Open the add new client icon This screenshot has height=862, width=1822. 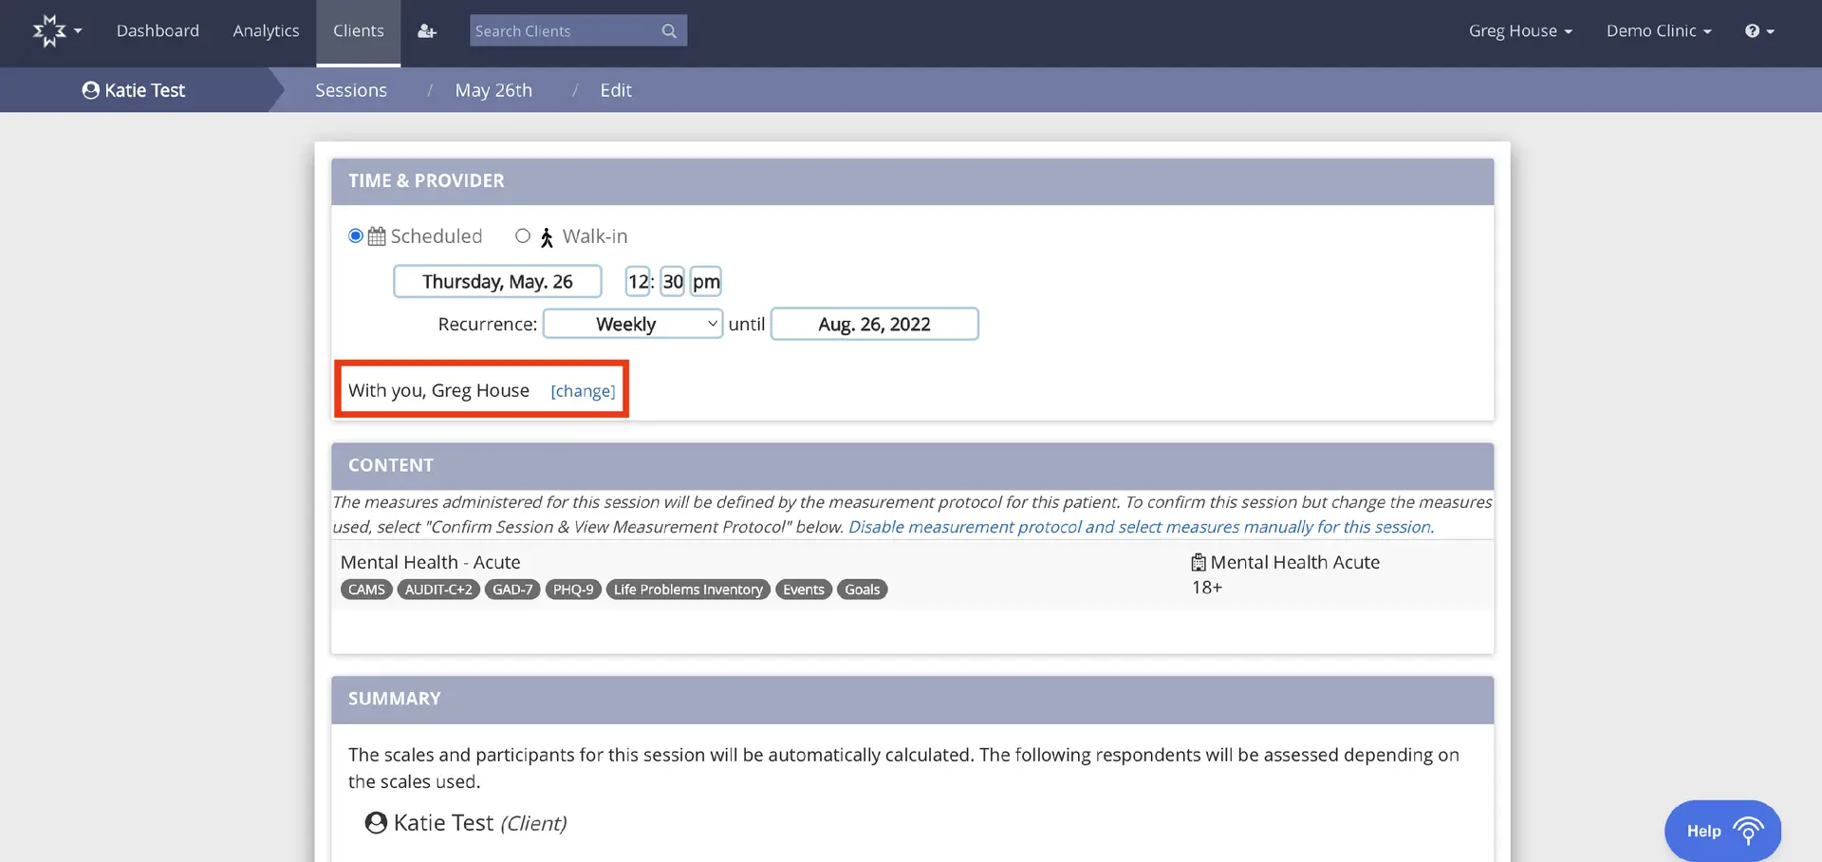pos(426,30)
